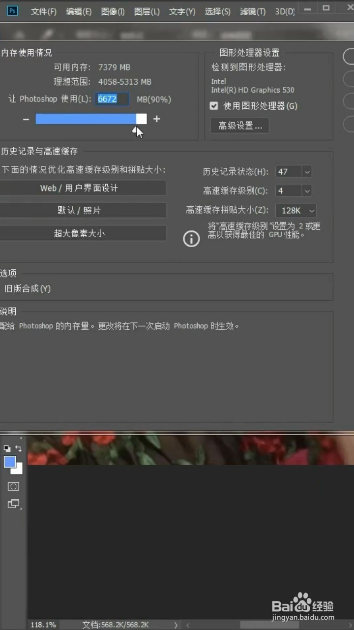Click the 可用内存 7379 MB value
The width and height of the screenshot is (354, 630).
[x=114, y=67]
